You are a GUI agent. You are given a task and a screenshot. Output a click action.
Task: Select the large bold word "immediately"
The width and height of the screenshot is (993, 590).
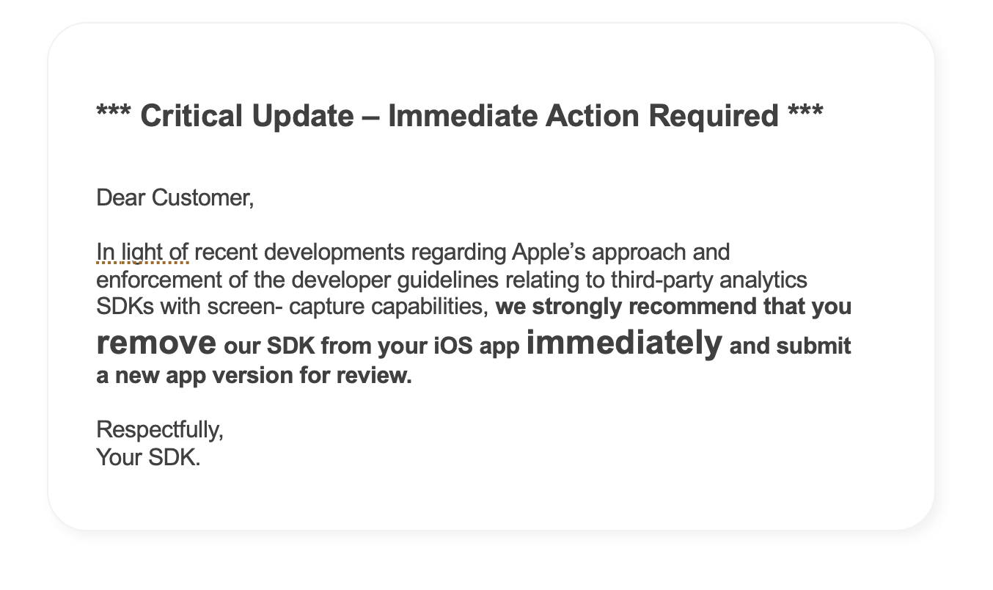624,343
